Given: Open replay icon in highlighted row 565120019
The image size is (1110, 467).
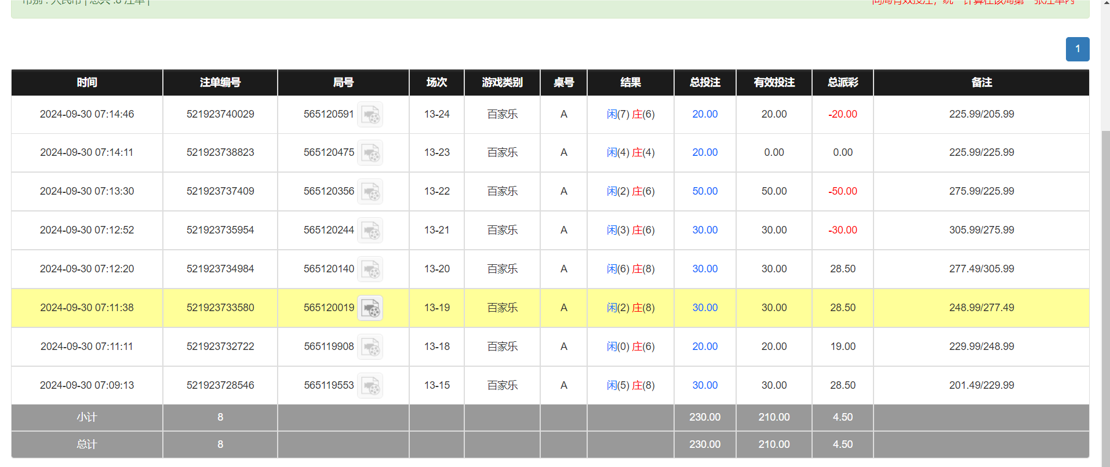Looking at the screenshot, I should pyautogui.click(x=370, y=308).
